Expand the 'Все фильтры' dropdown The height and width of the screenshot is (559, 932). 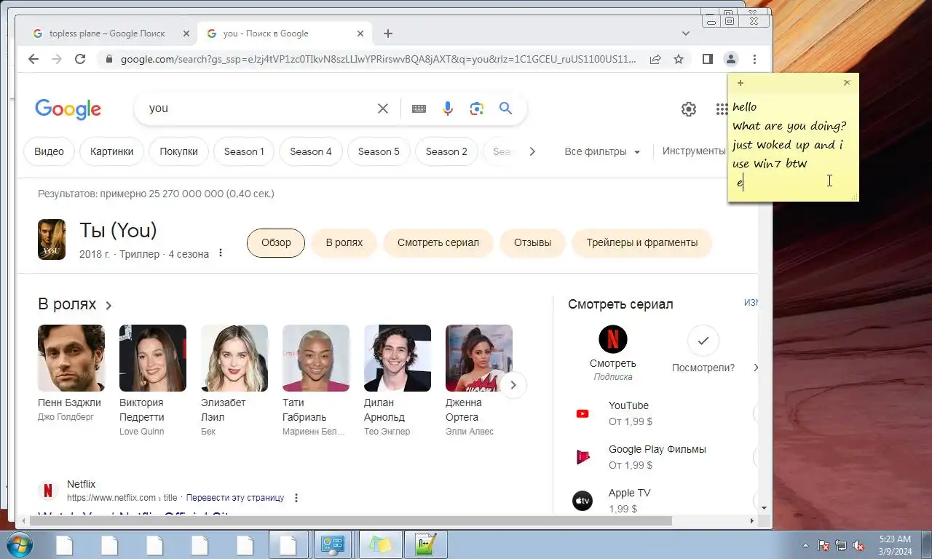coord(602,151)
